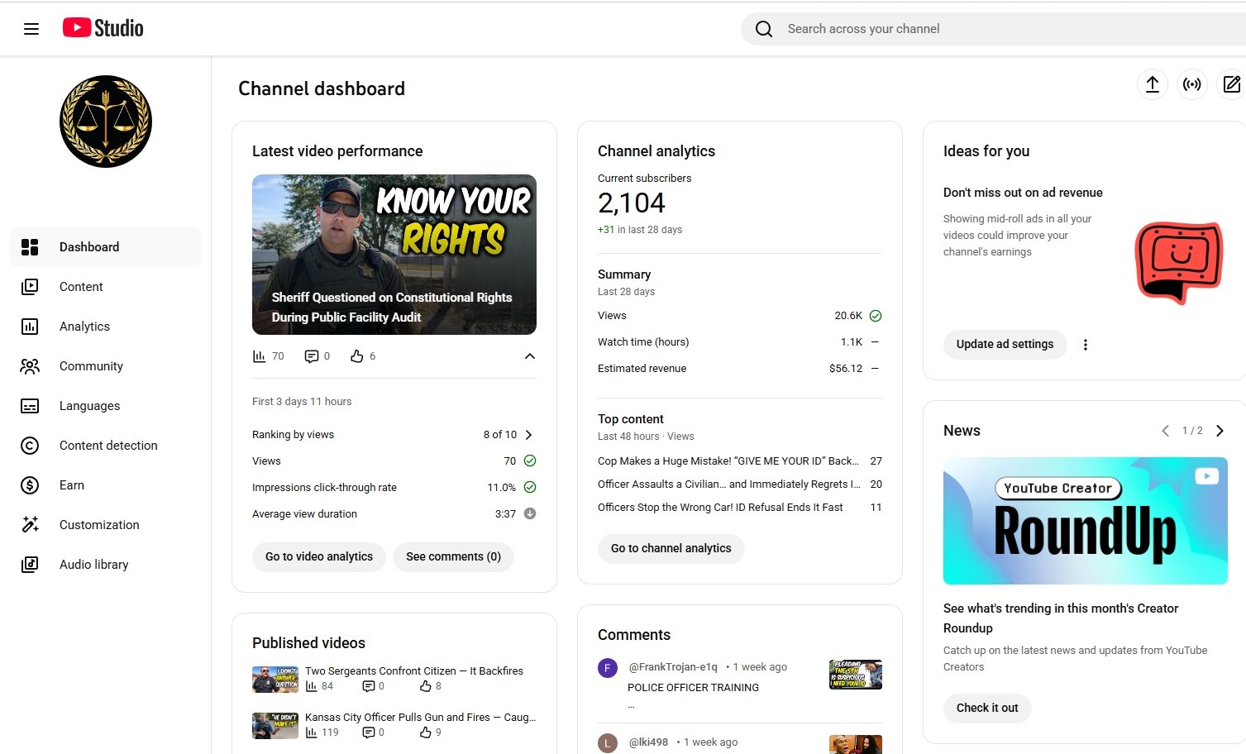
Task: Click the create post pencil icon
Action: [1231, 84]
